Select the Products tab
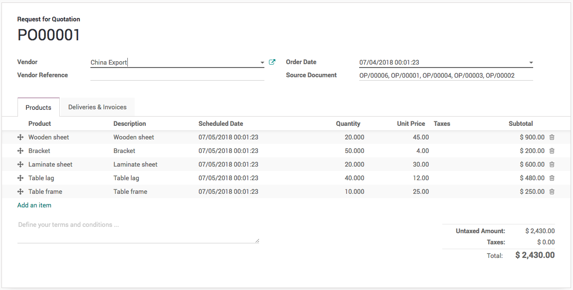Image resolution: width=573 pixels, height=290 pixels. 38,107
